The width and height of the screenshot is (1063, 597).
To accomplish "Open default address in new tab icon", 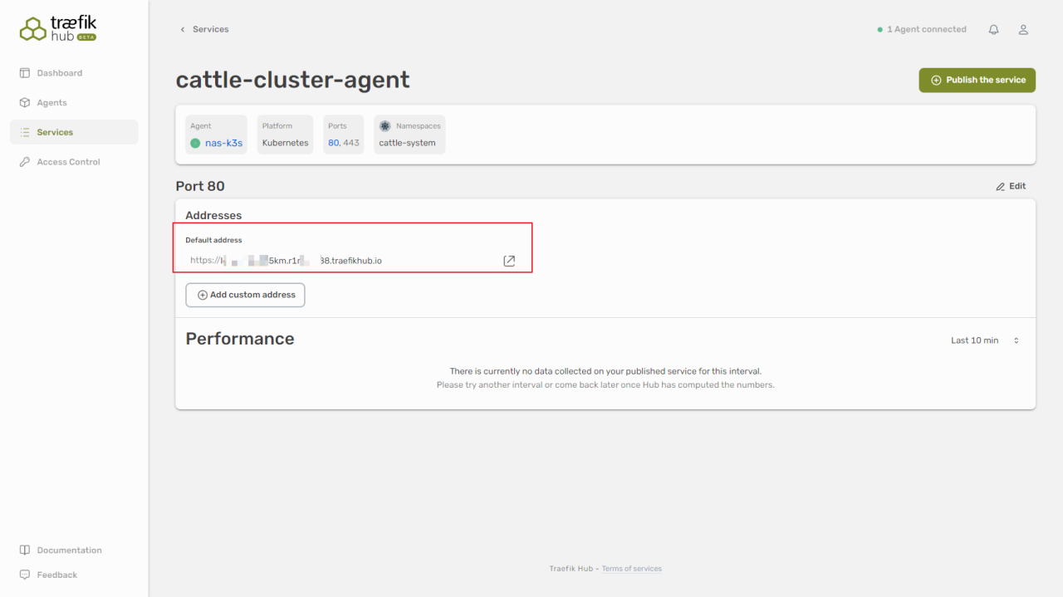I will (509, 261).
